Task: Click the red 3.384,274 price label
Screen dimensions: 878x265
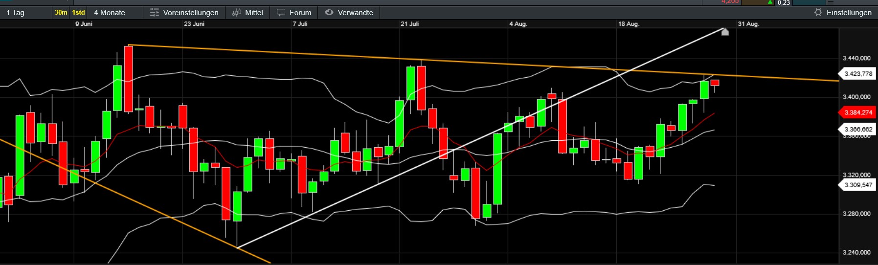Action: pyautogui.click(x=858, y=112)
